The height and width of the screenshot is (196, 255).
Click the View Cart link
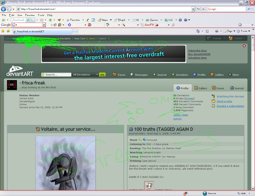85,39
